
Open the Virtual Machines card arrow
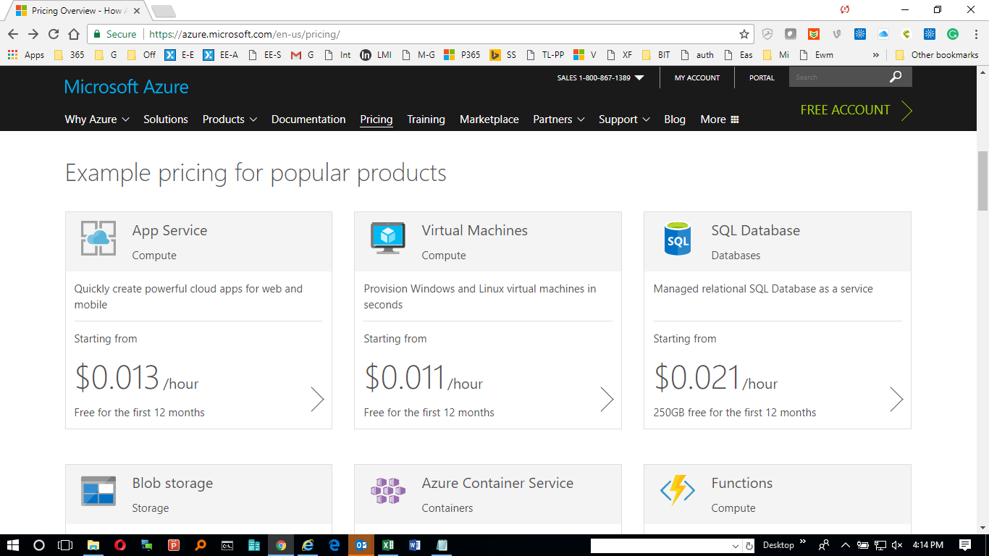point(607,399)
